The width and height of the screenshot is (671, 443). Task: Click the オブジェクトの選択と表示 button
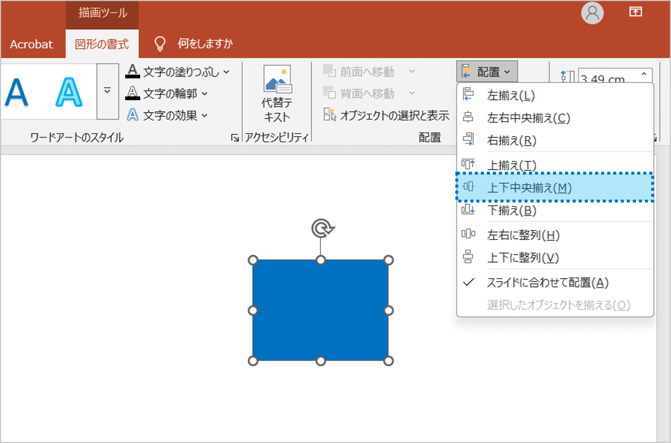[x=387, y=115]
